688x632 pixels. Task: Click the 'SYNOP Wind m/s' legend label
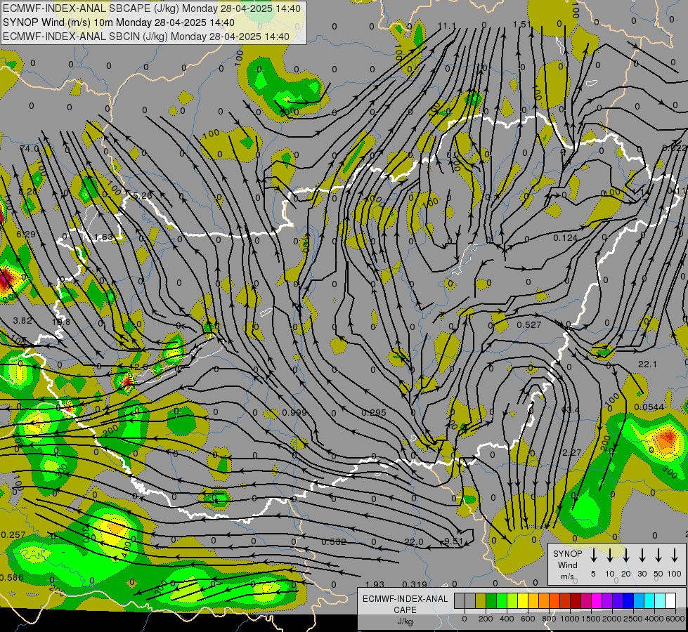pyautogui.click(x=567, y=565)
